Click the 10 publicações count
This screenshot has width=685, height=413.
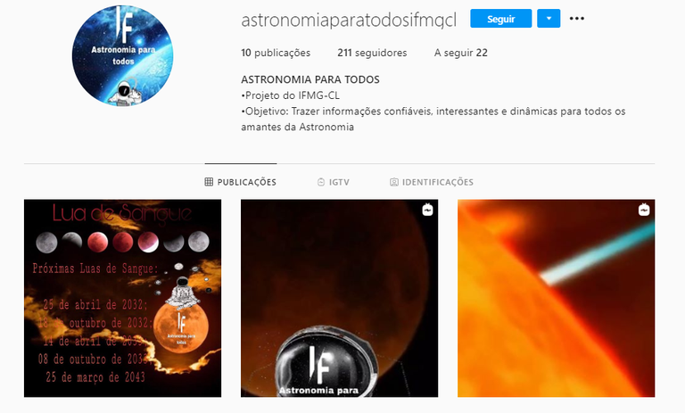pos(276,53)
